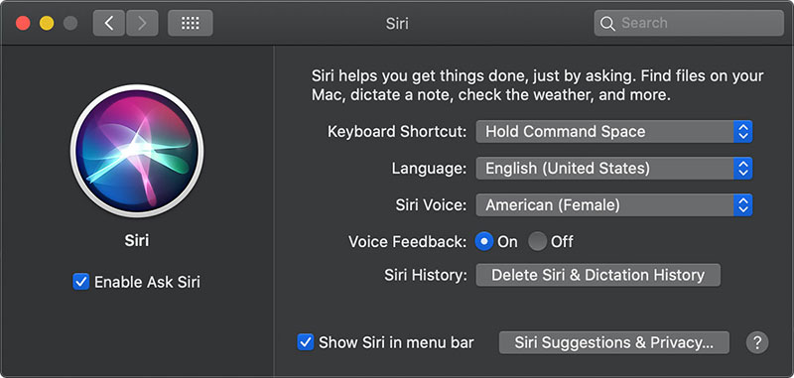Image resolution: width=794 pixels, height=378 pixels.
Task: Show all preferences grid icon
Action: click(x=191, y=23)
